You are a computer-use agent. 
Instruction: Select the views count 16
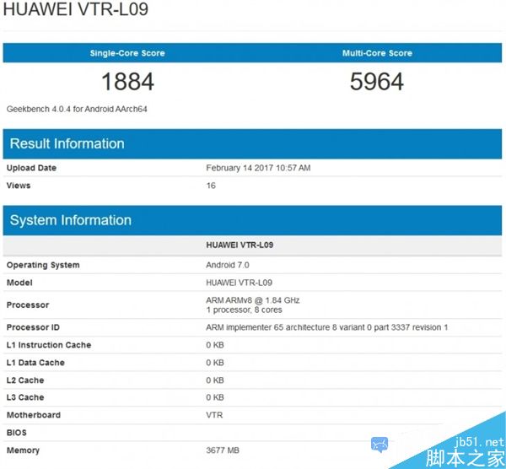click(211, 186)
